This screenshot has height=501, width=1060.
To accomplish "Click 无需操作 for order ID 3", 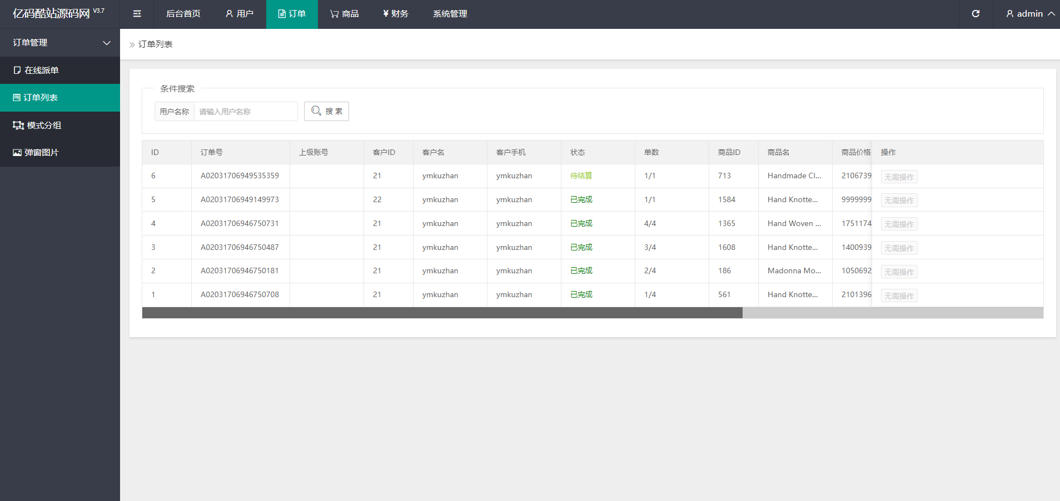I will click(x=899, y=248).
